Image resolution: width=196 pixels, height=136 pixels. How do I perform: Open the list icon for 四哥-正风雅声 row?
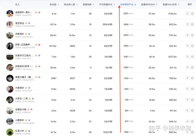click(187, 46)
